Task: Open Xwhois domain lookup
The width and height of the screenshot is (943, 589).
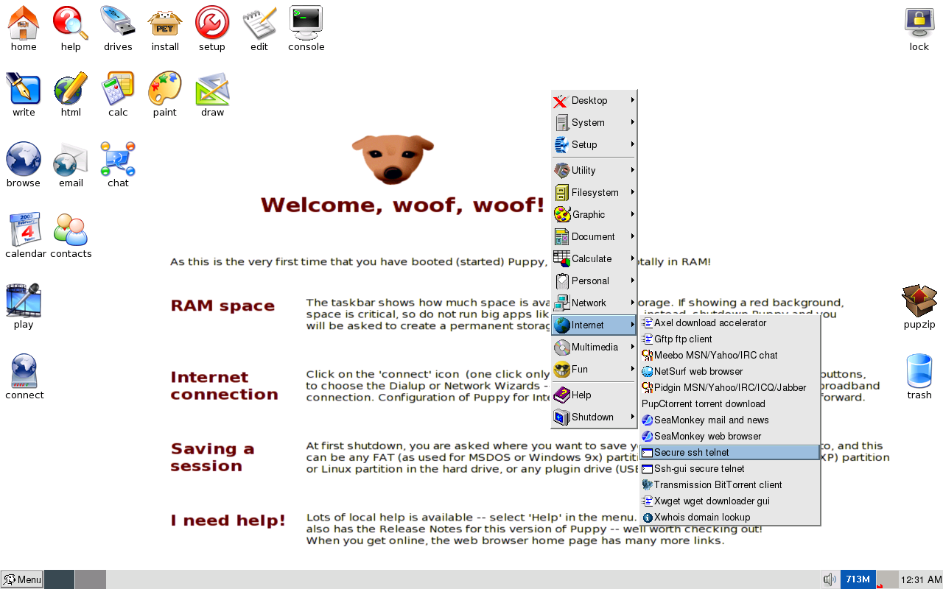Action: (x=730, y=518)
